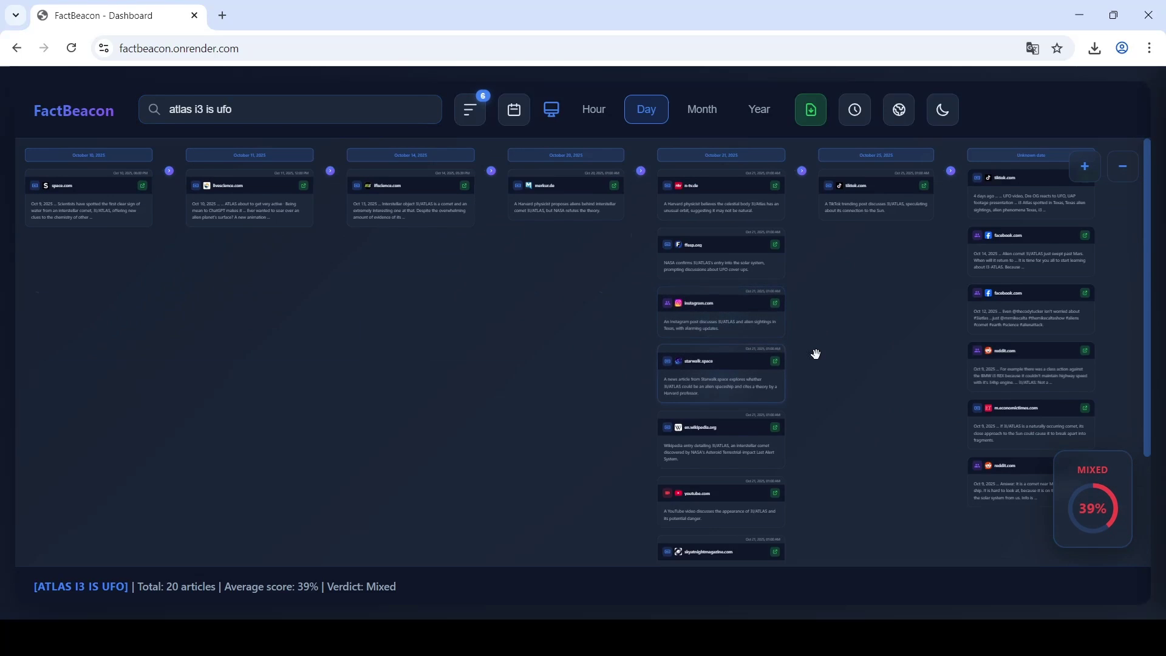
Task: Open the calendar date picker
Action: tap(514, 110)
